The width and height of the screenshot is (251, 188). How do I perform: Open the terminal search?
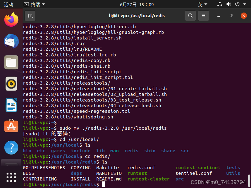190,15
